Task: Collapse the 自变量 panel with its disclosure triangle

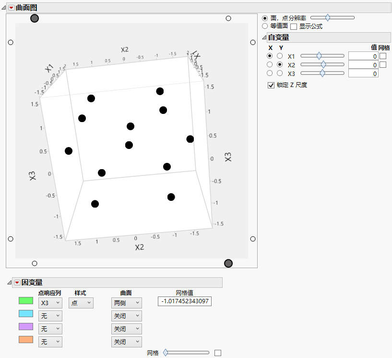Action: pos(265,37)
